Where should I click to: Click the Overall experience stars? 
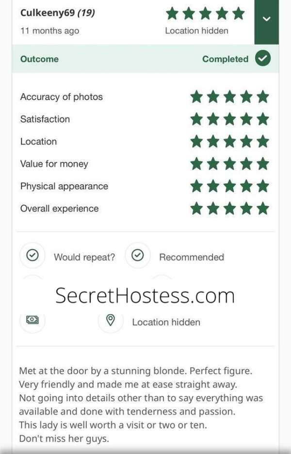click(229, 209)
